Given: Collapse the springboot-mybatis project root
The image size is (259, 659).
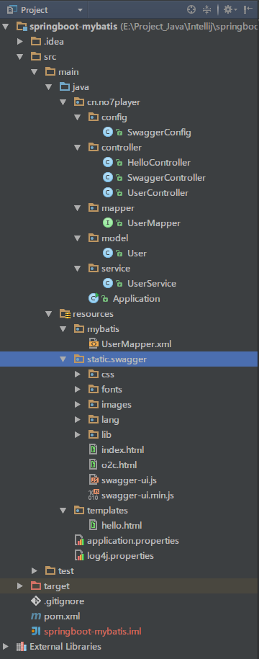Looking at the screenshot, I should click(5, 27).
